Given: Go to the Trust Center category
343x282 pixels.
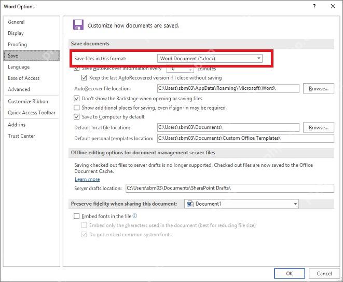Looking at the screenshot, I should [21, 136].
